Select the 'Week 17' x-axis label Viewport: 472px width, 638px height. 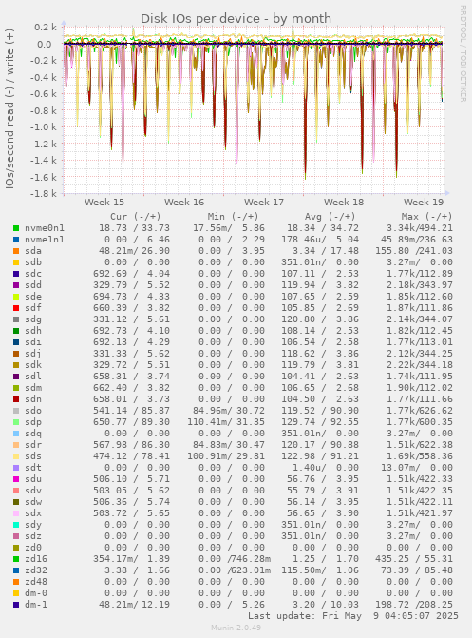click(263, 203)
